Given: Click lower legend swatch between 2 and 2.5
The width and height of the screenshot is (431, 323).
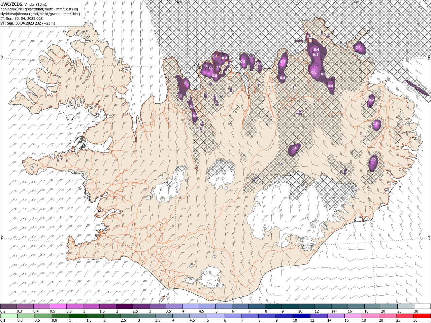Looking at the screenshot, I should click(x=112, y=316).
